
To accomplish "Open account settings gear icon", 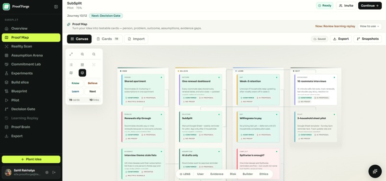I will [x=47, y=172].
